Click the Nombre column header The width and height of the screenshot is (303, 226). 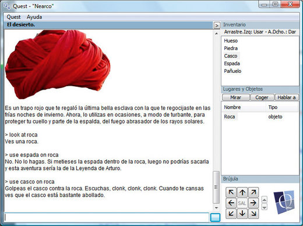(244, 107)
